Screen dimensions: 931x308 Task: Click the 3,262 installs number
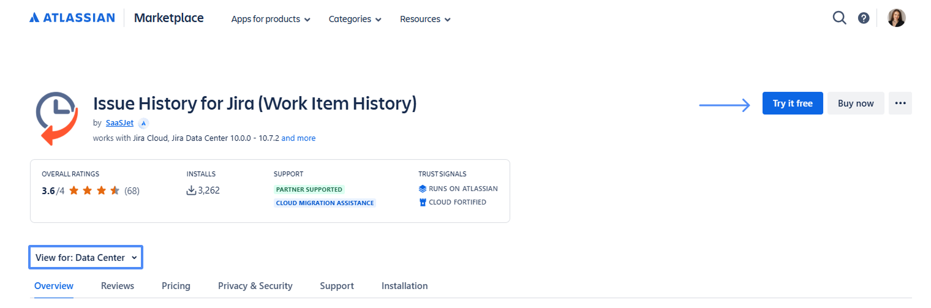(209, 190)
